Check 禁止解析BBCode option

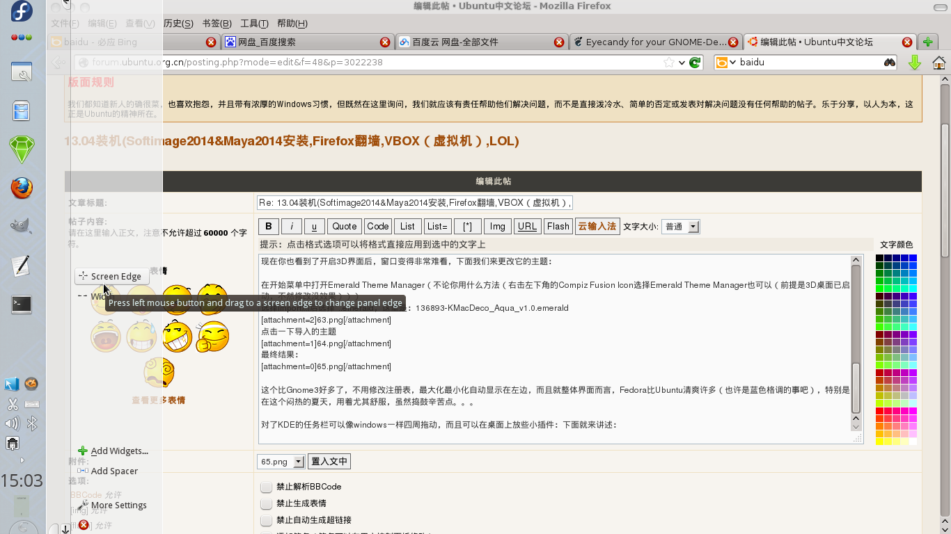[x=266, y=487]
